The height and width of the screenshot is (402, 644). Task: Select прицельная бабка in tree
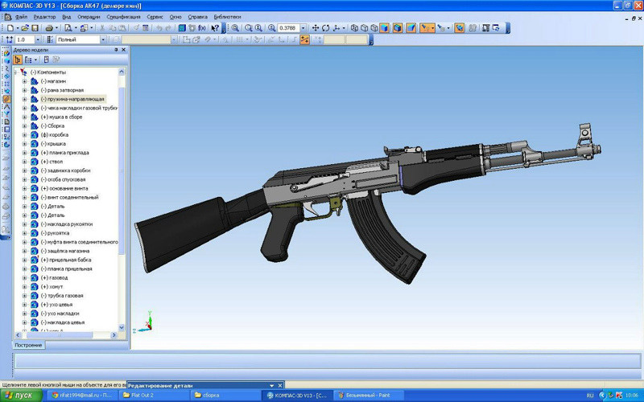pyautogui.click(x=66, y=260)
